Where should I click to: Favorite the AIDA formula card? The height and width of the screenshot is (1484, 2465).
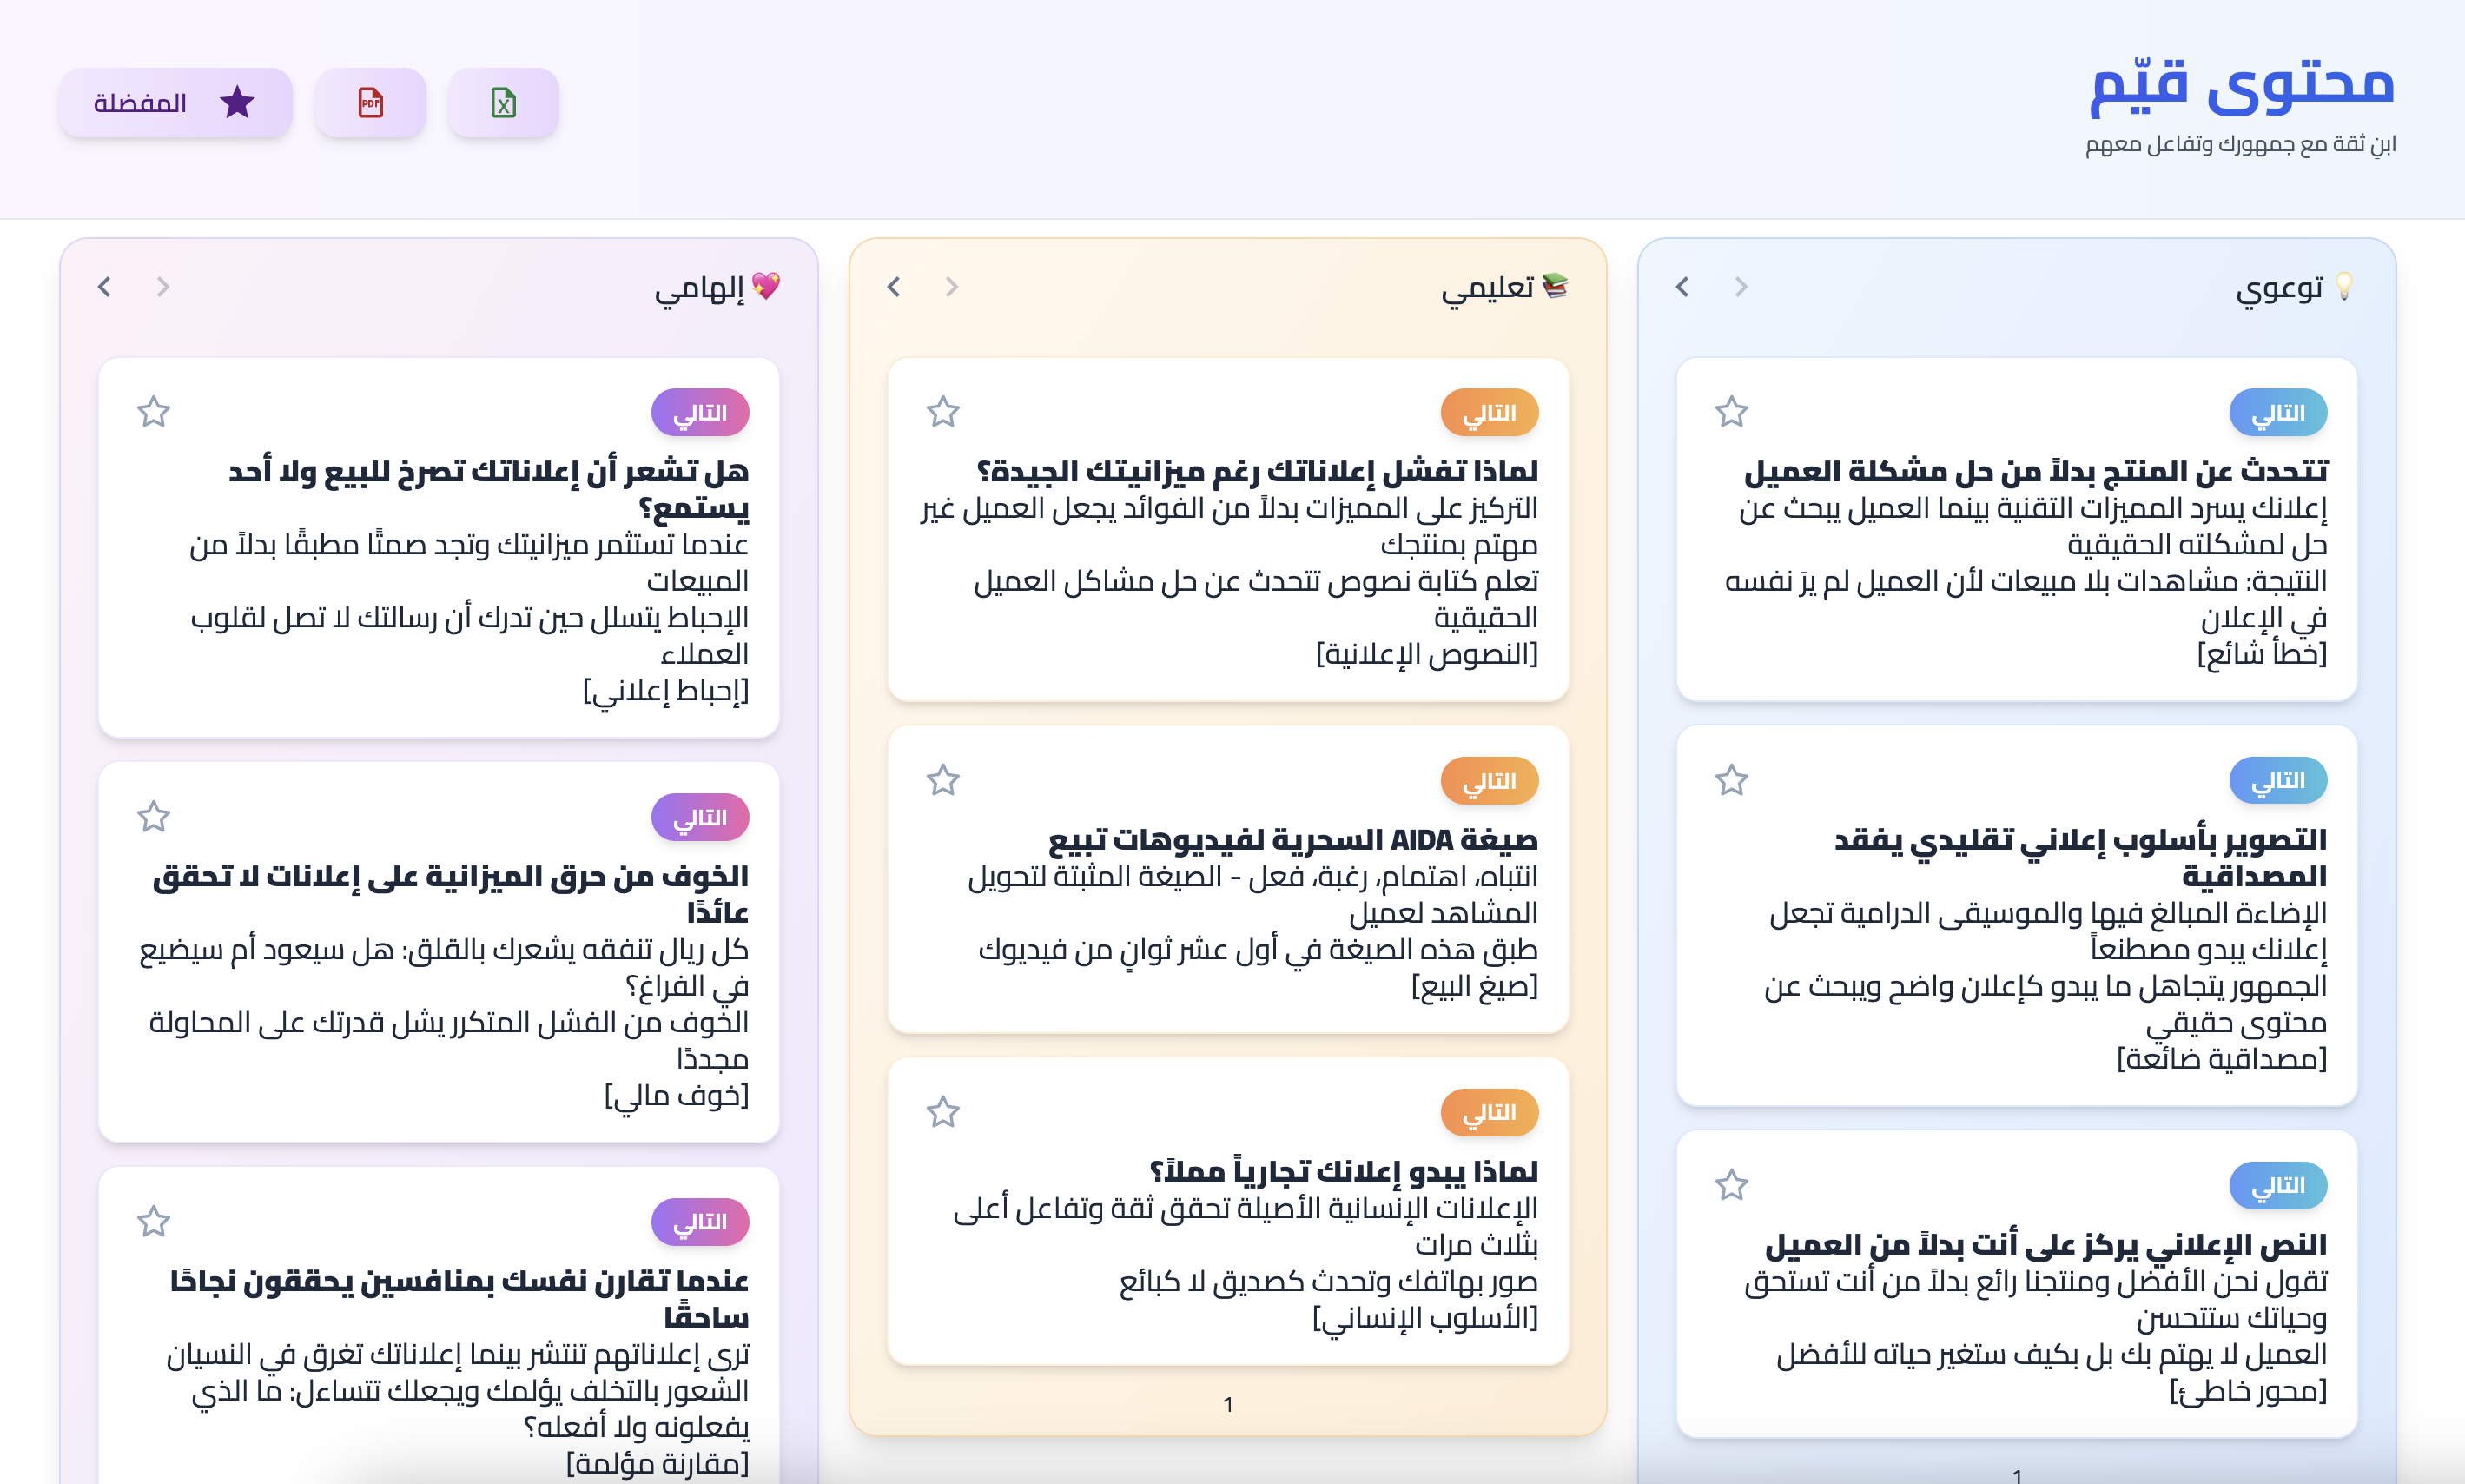[942, 780]
